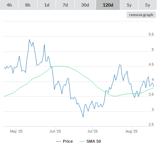The image size is (157, 150).
Task: Click the remove graph button
Action: coord(141,15)
